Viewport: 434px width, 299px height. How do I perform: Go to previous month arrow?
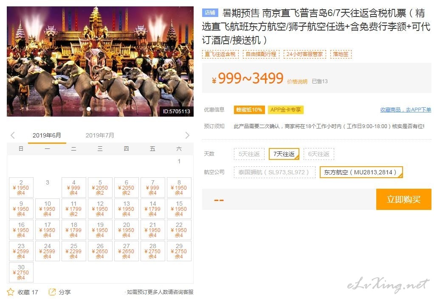(12, 135)
